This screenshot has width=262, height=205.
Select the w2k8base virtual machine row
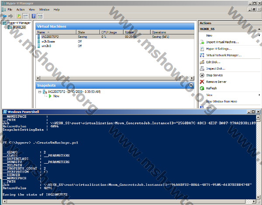click(x=115, y=41)
